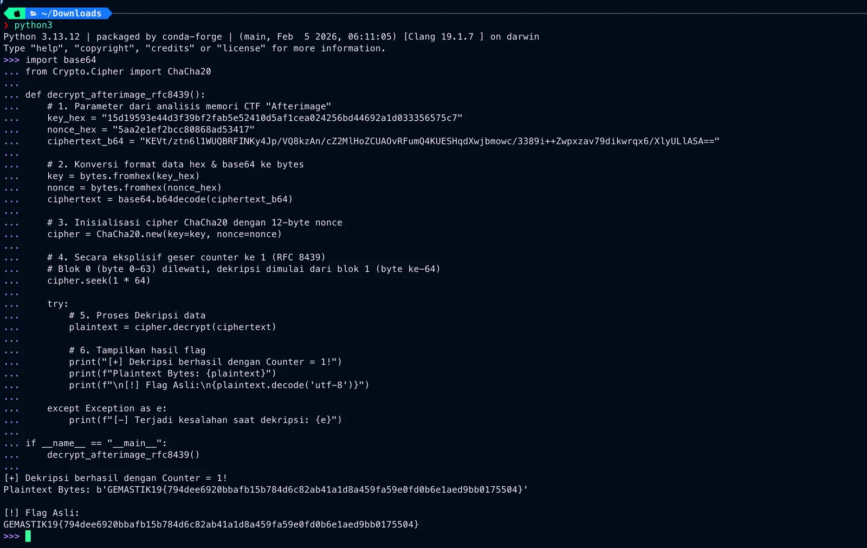Click the final >>> prompt marker
This screenshot has width=867, height=548.
coord(11,536)
